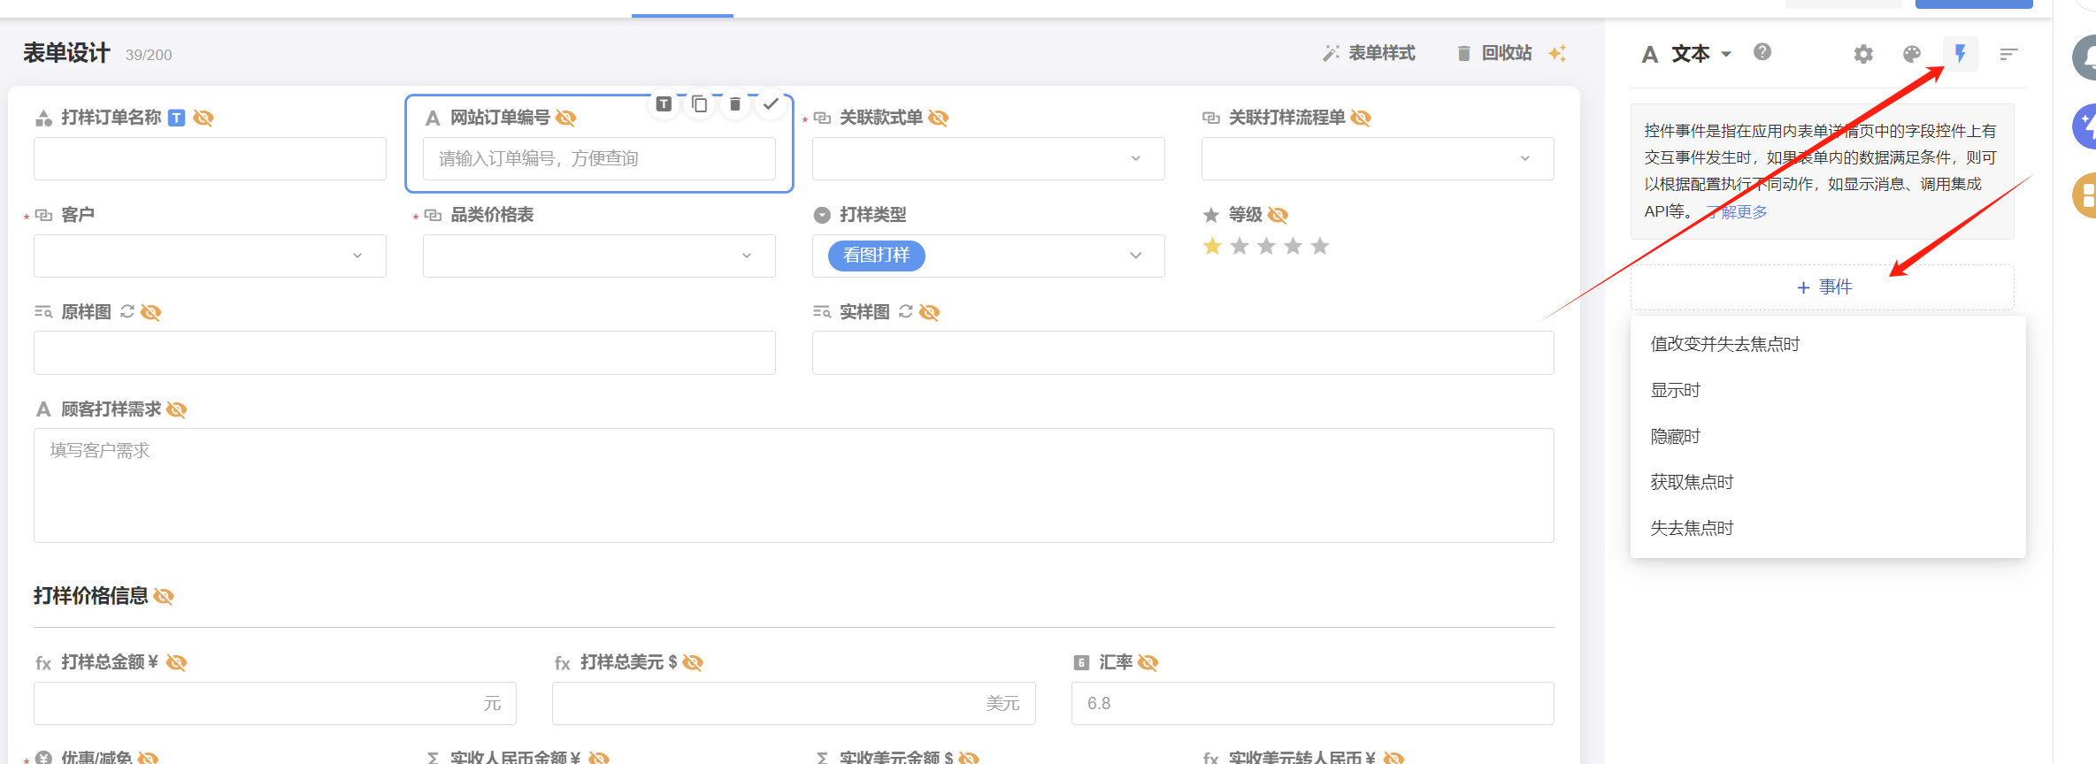Viewport: 2096px width, 764px height.
Task: Click into the 填写客户需求 text area
Action: [x=793, y=485]
